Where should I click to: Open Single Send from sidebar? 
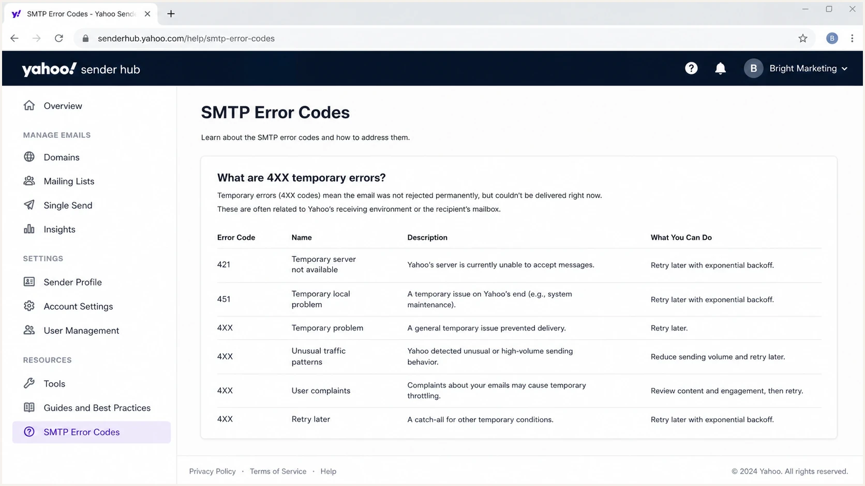[68, 205]
